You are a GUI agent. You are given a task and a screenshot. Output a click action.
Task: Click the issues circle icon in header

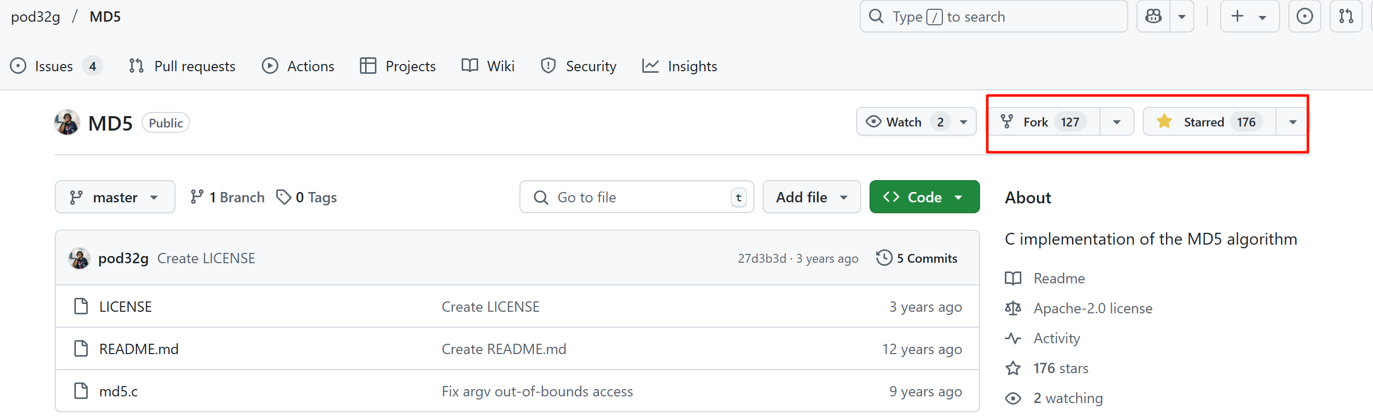[x=1304, y=17]
